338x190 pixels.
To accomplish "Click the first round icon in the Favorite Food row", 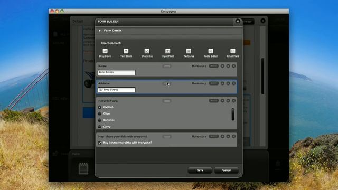I will coord(222,101).
